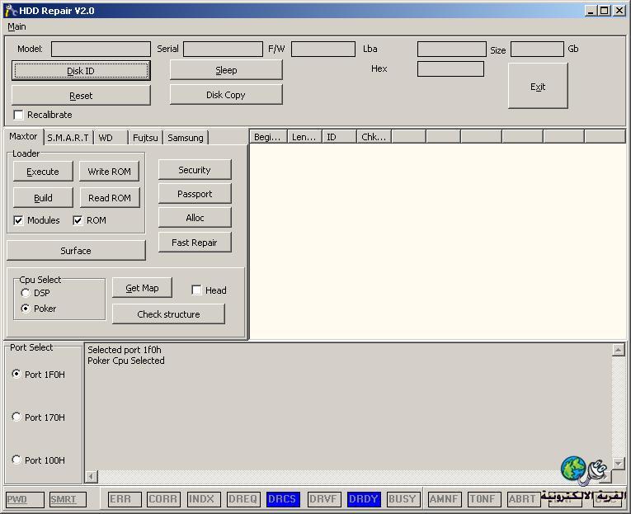Run Fast Repair

[195, 243]
